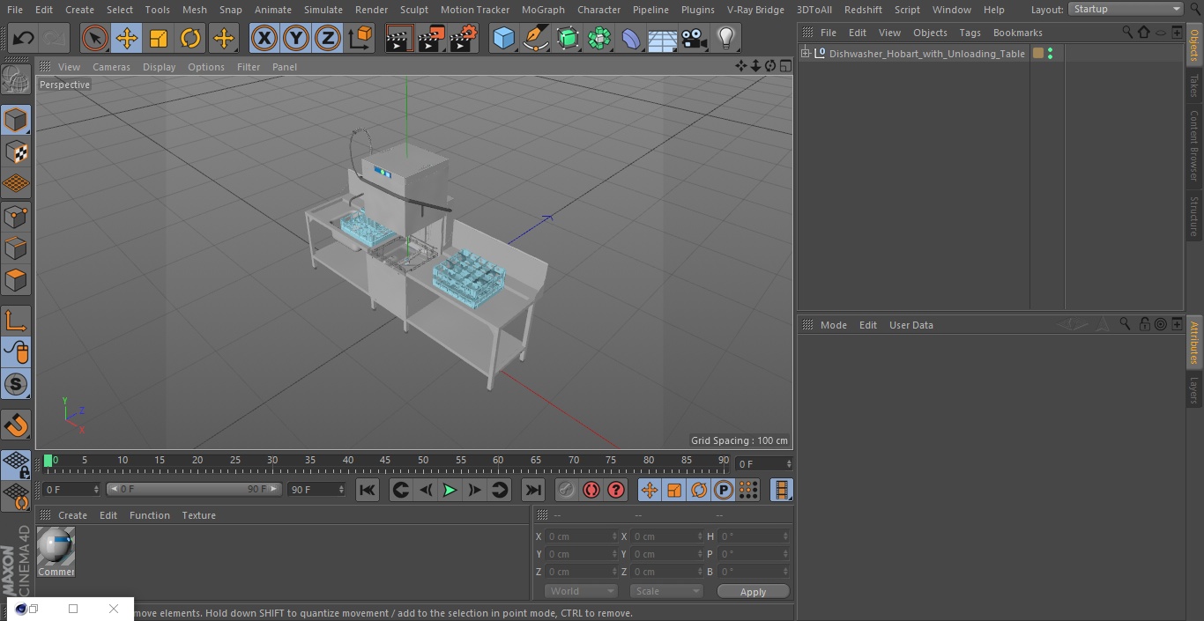Open Edit Render Settings

click(464, 39)
